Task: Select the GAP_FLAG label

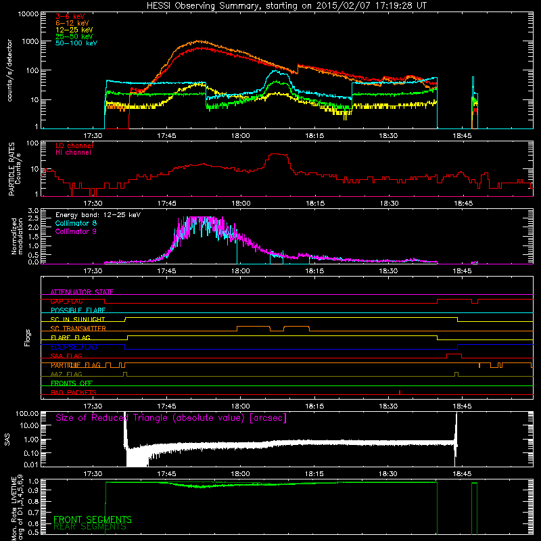Action: [66, 301]
